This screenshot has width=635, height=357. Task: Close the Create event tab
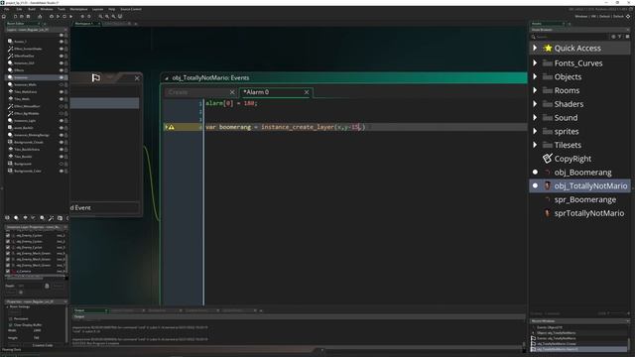(232, 92)
